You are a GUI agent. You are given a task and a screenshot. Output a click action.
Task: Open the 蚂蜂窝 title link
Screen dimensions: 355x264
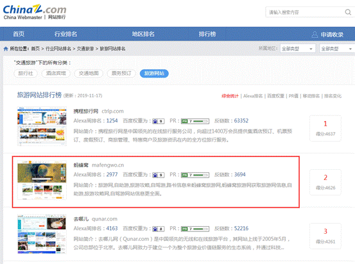pyautogui.click(x=81, y=165)
